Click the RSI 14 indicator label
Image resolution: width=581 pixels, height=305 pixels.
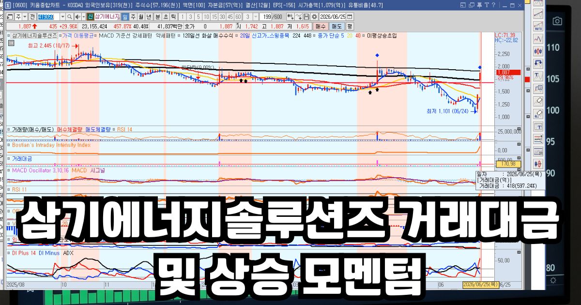[124, 129]
